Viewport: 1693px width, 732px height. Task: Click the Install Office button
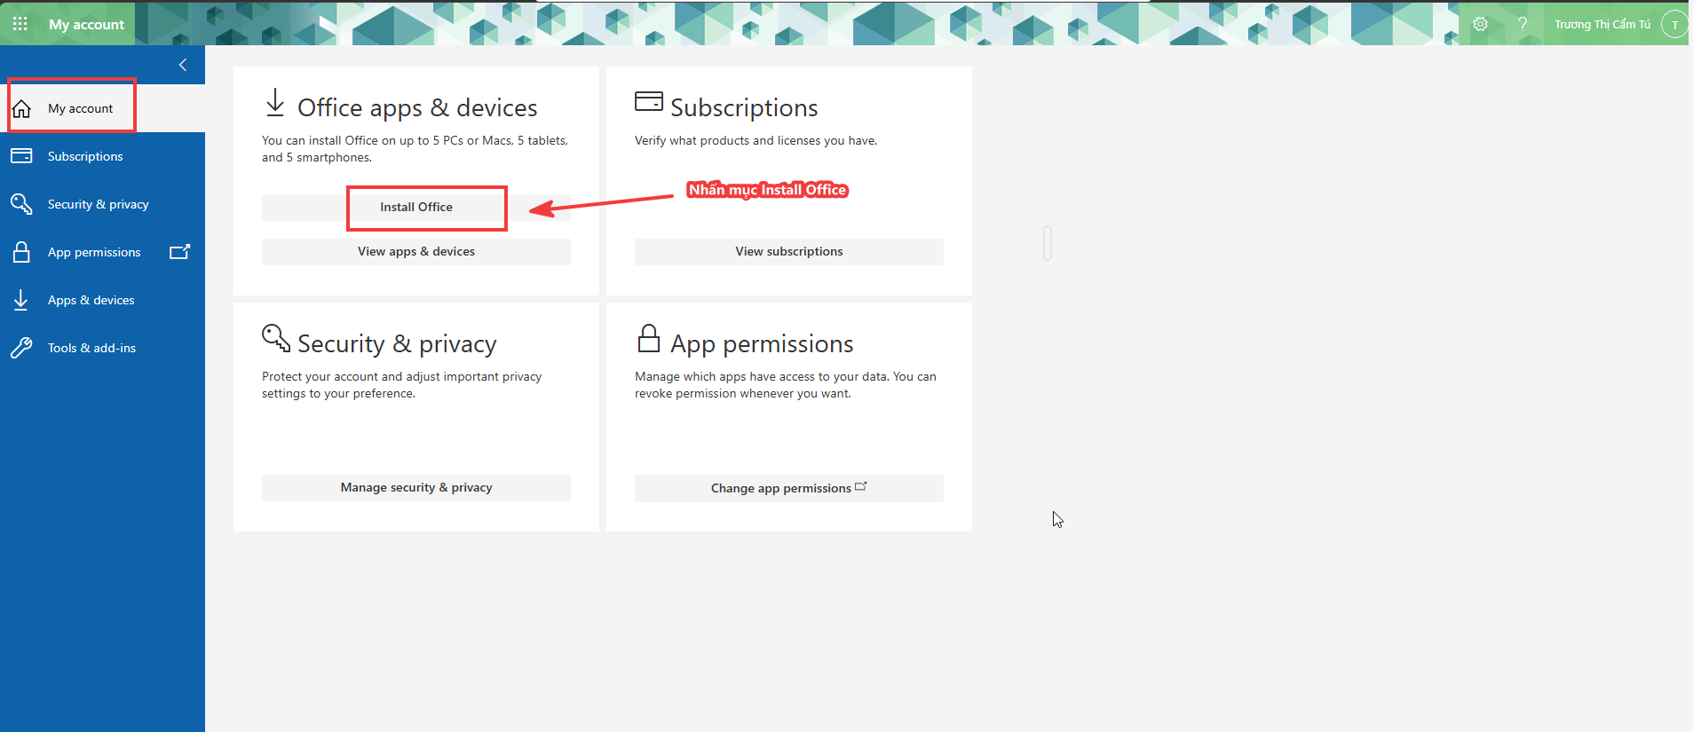tap(416, 207)
